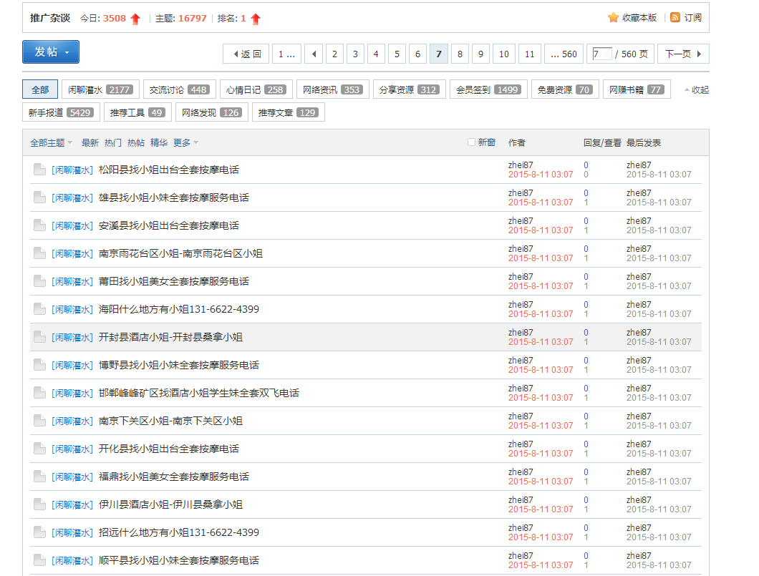This screenshot has width=759, height=576.
Task: Toggle the 新窗 checkbox
Action: pyautogui.click(x=471, y=142)
